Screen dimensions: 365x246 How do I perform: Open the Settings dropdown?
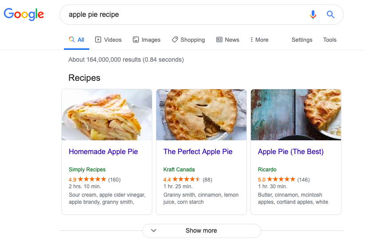(x=302, y=40)
